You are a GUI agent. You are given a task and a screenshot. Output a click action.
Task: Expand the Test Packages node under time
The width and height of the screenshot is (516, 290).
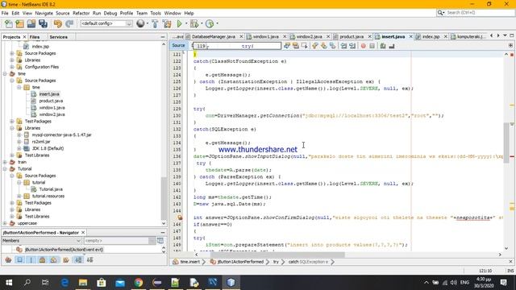(x=12, y=122)
